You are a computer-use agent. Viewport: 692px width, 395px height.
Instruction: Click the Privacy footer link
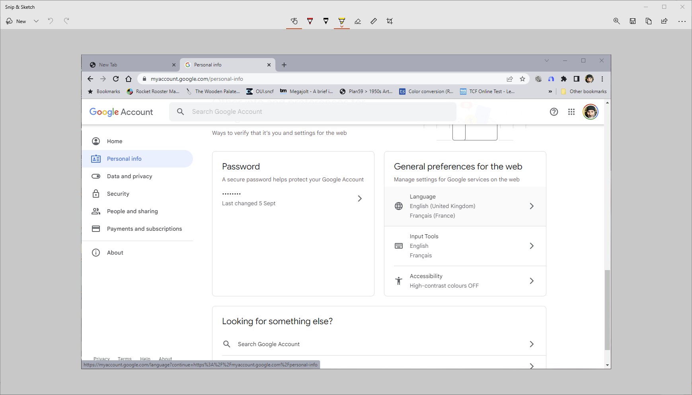101,359
